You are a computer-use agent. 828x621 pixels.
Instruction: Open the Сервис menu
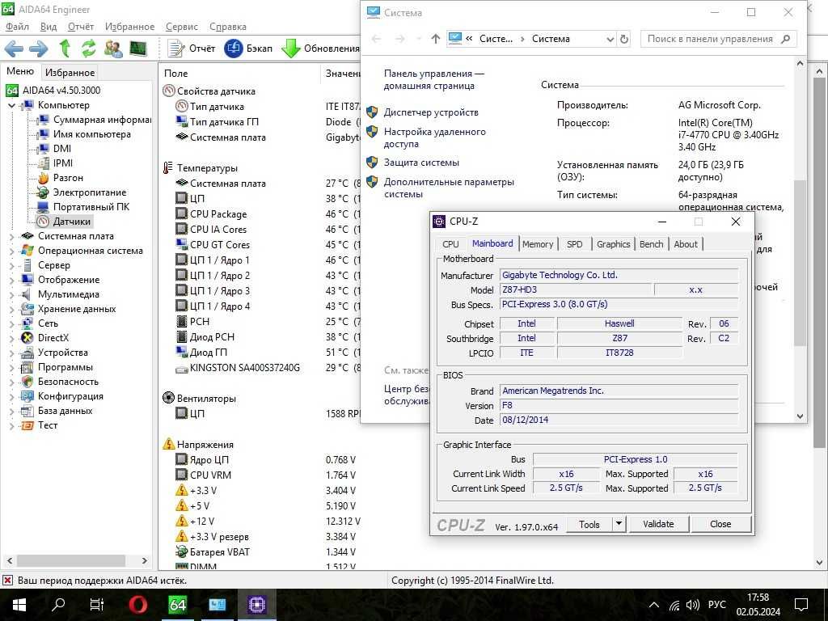182,27
